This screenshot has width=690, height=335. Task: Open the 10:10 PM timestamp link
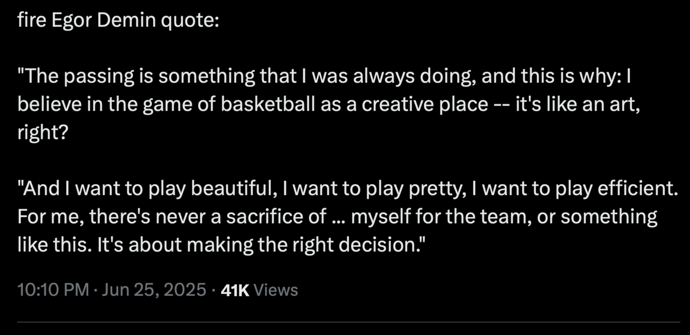click(x=53, y=290)
